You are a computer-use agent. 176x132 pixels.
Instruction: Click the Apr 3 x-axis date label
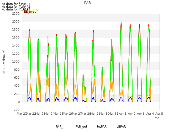[141, 114]
